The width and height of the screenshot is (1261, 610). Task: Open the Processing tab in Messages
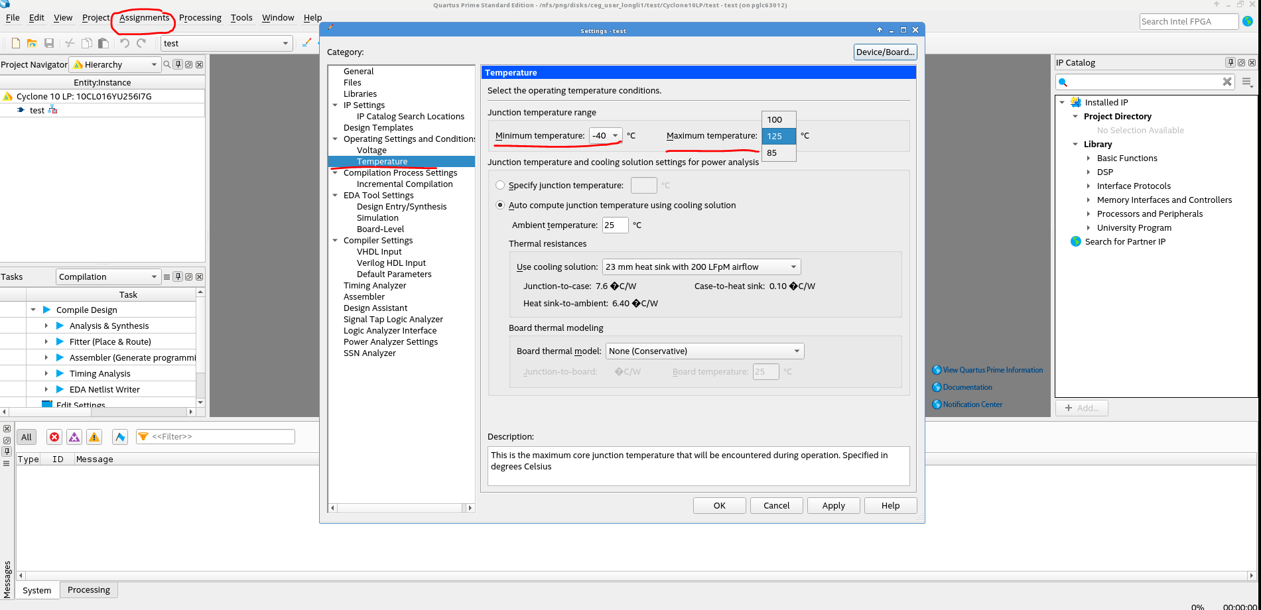click(x=89, y=590)
